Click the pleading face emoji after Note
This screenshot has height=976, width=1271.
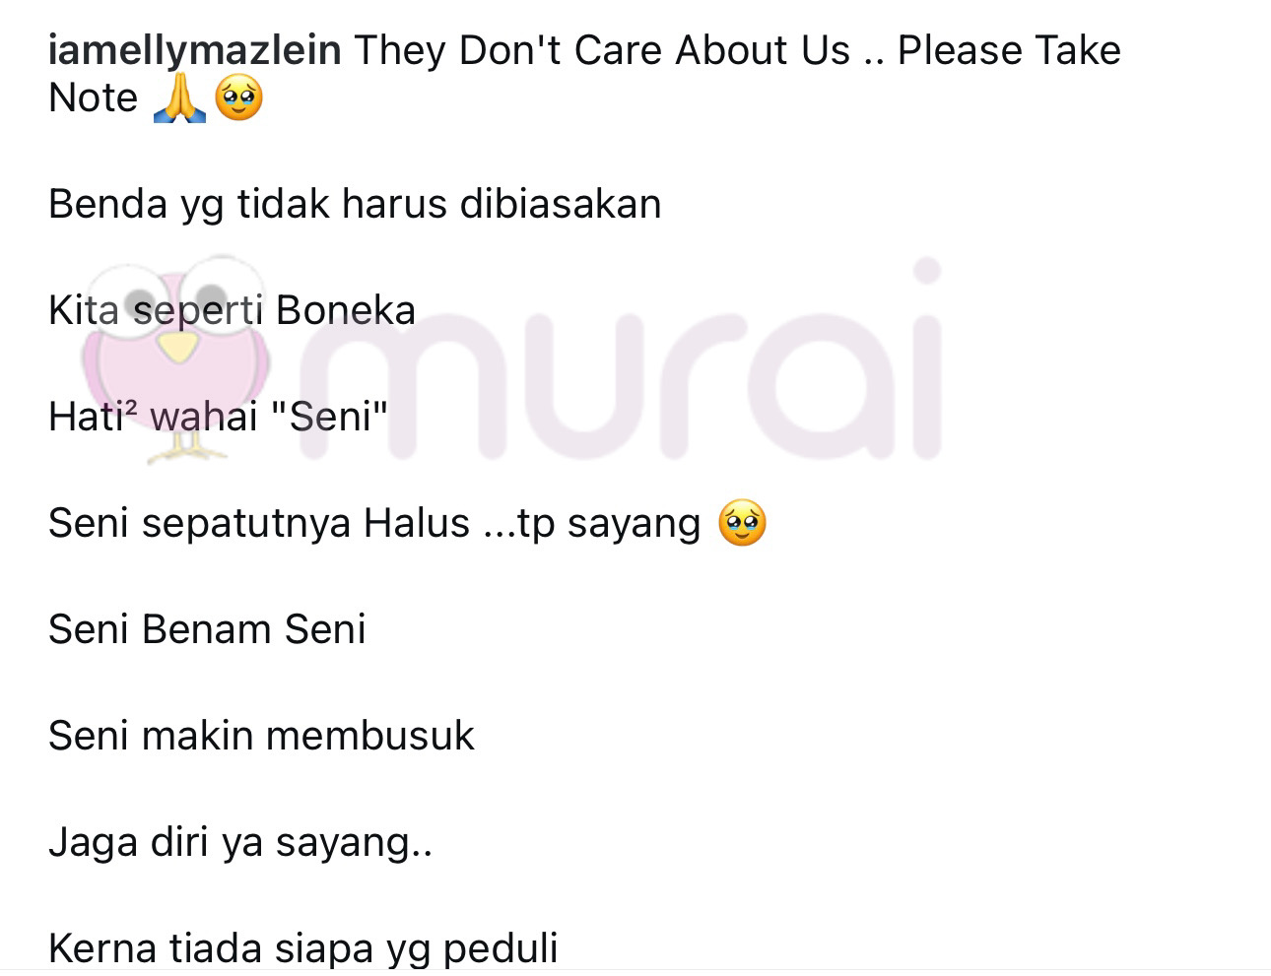click(239, 99)
